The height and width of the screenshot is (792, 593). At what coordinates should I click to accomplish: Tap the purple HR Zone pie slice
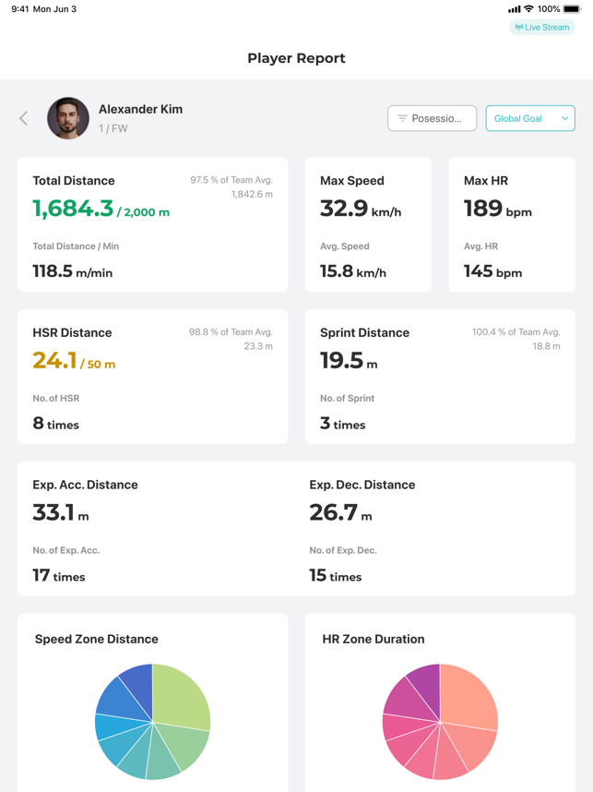tap(426, 688)
